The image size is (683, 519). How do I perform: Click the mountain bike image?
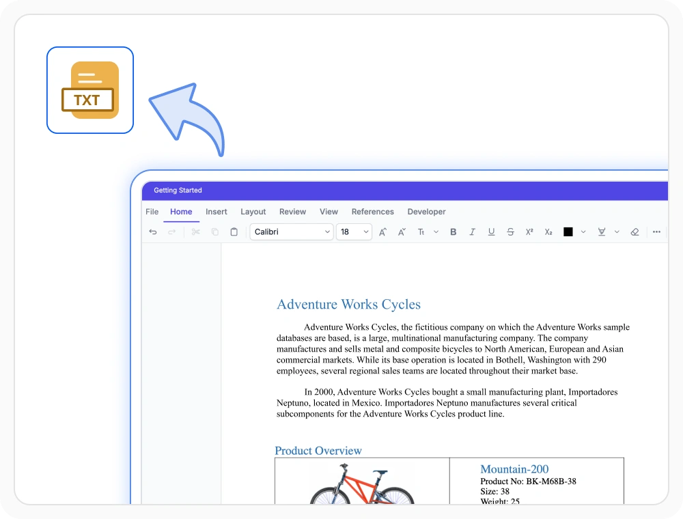[x=362, y=483]
